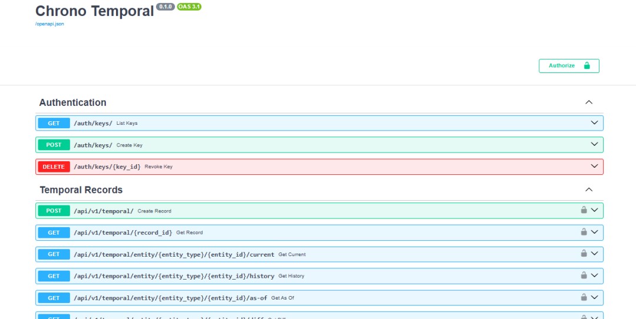Click the 'Create Record' summary text
Viewport: 636px width, 319px height.
(x=154, y=211)
